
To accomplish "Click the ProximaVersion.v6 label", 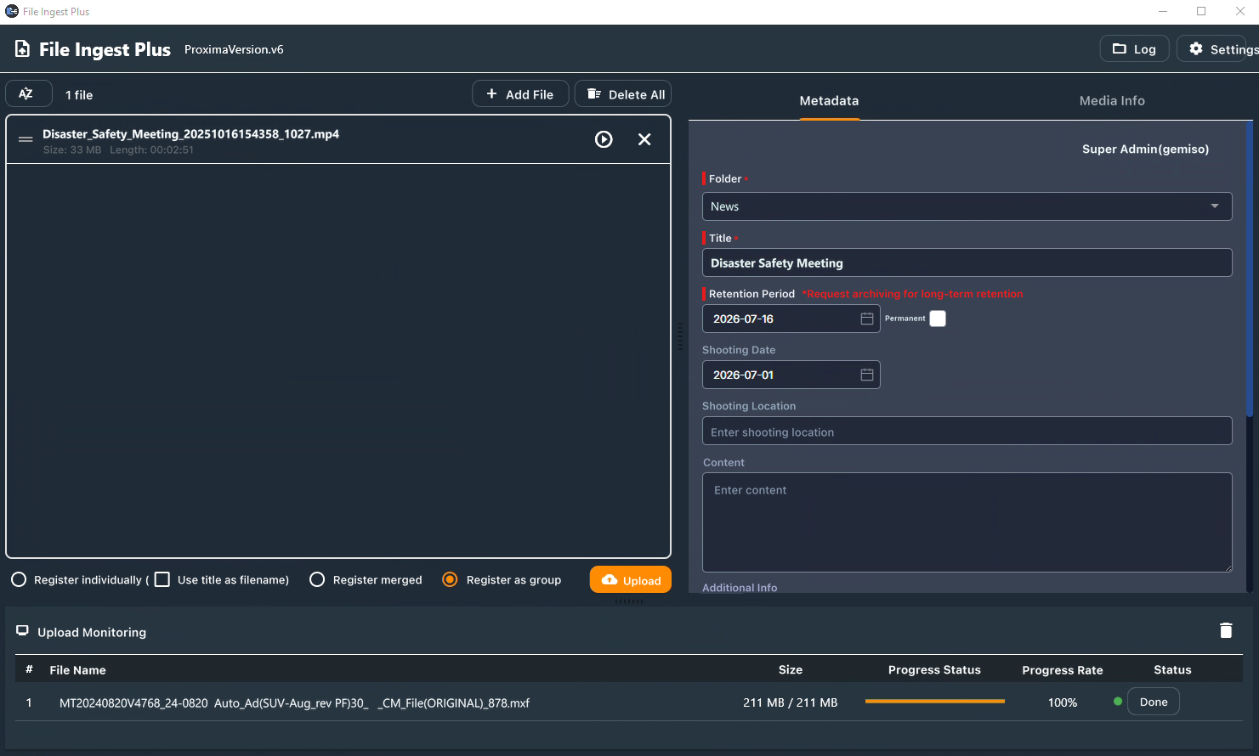I will pos(234,49).
